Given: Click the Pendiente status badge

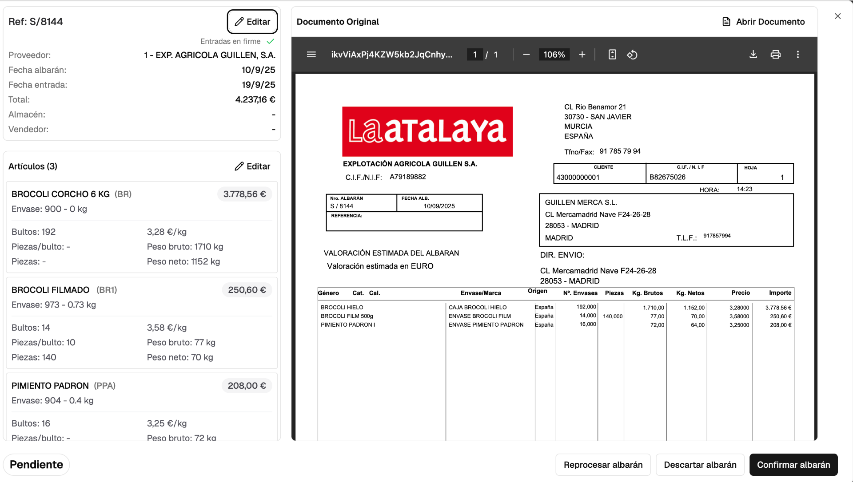Looking at the screenshot, I should [36, 465].
